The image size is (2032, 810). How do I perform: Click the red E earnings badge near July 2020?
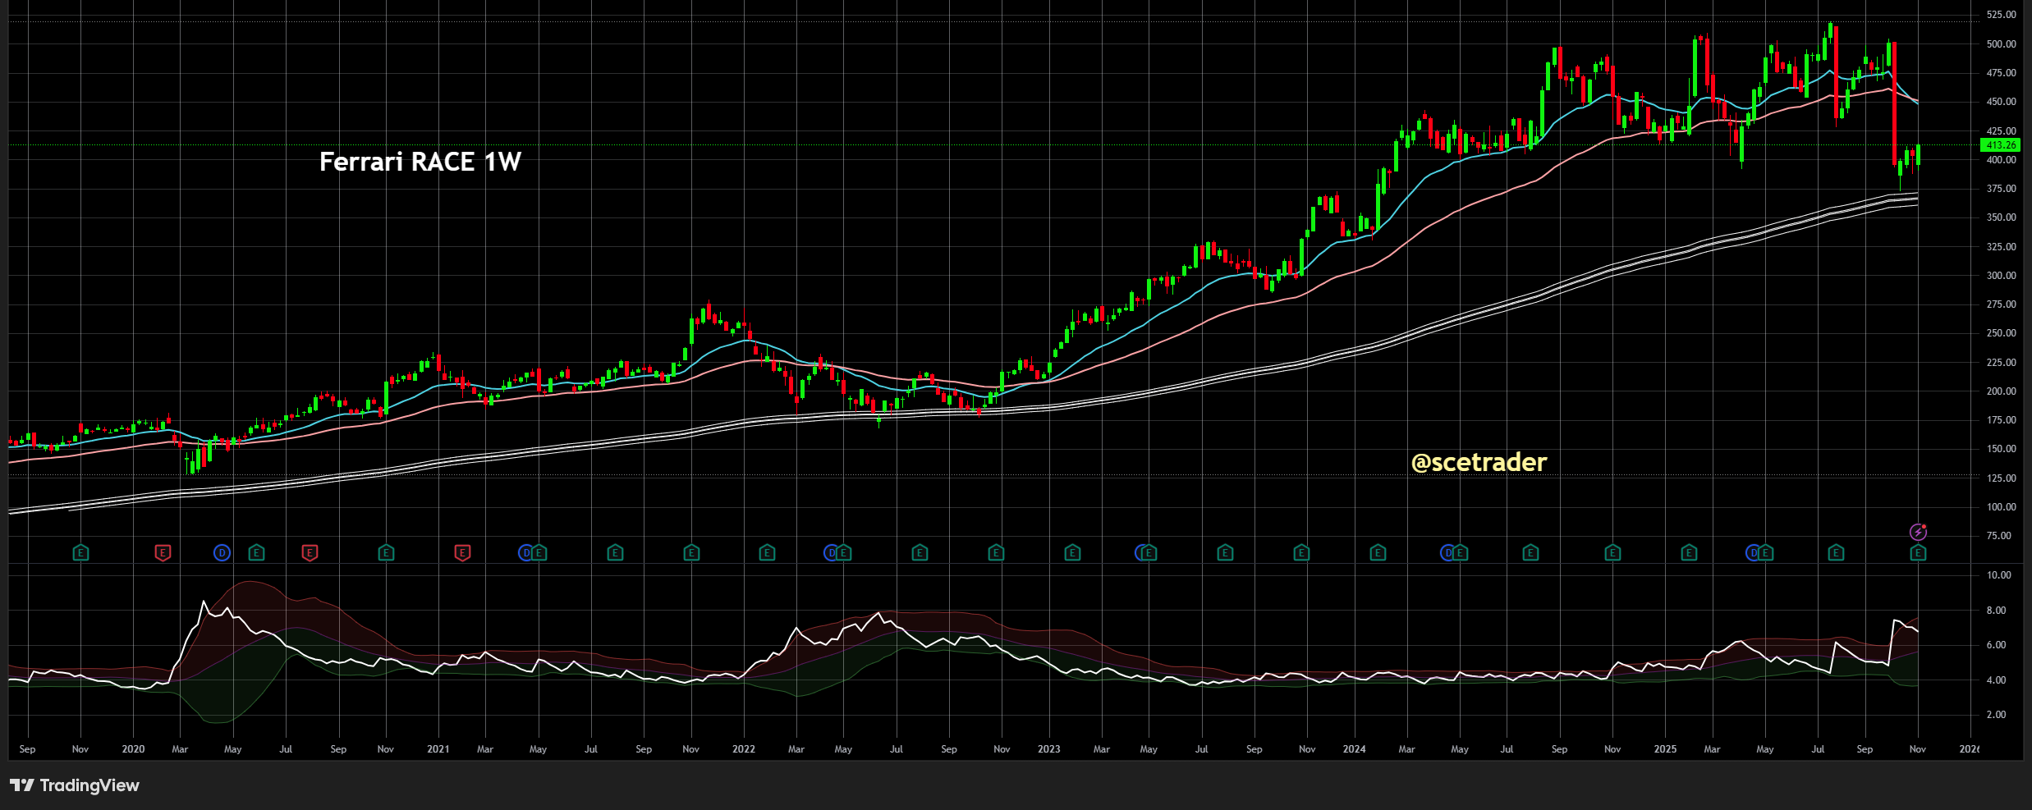309,553
